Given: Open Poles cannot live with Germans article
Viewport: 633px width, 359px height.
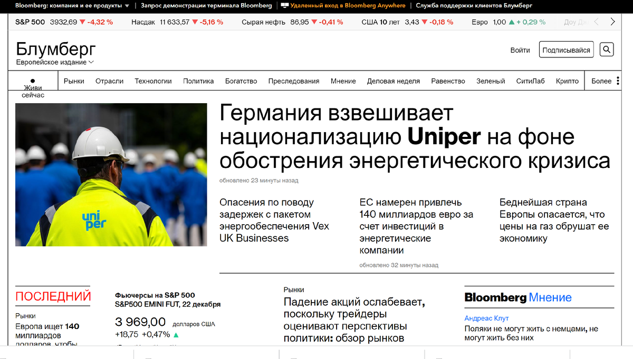Looking at the screenshot, I should 531,333.
